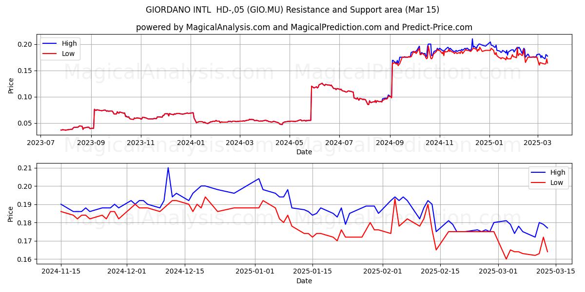Click the lower chart 'Date' axis label
This screenshot has width=585, height=292.
pyautogui.click(x=304, y=281)
